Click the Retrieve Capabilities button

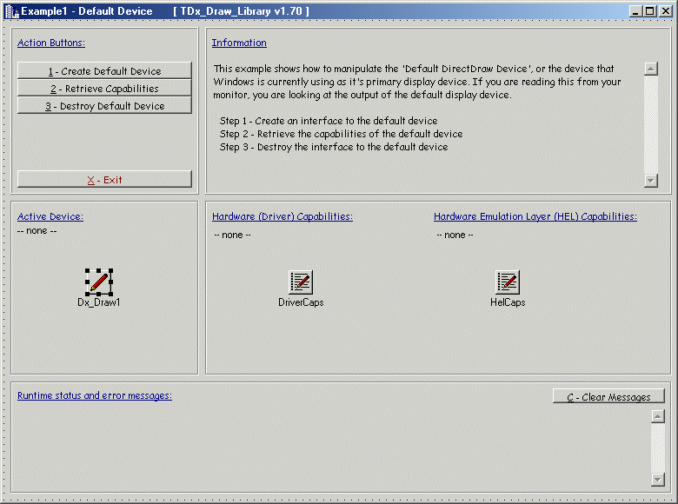pyautogui.click(x=104, y=88)
